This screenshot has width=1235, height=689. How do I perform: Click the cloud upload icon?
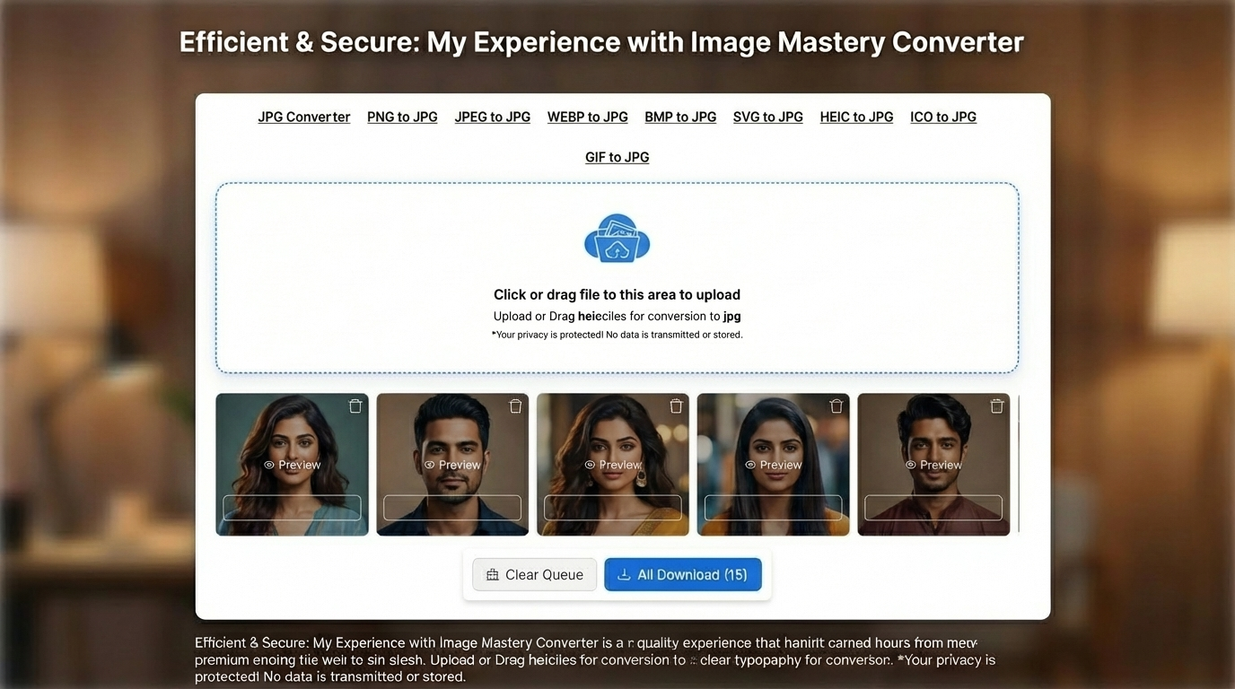[x=617, y=237]
